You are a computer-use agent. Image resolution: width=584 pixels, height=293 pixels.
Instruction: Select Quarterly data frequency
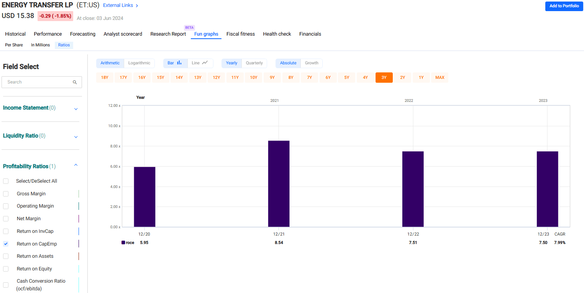tap(254, 63)
